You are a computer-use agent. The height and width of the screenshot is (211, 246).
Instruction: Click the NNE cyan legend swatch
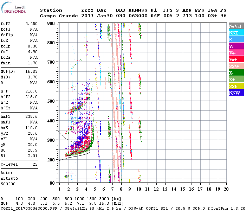[x=236, y=33]
